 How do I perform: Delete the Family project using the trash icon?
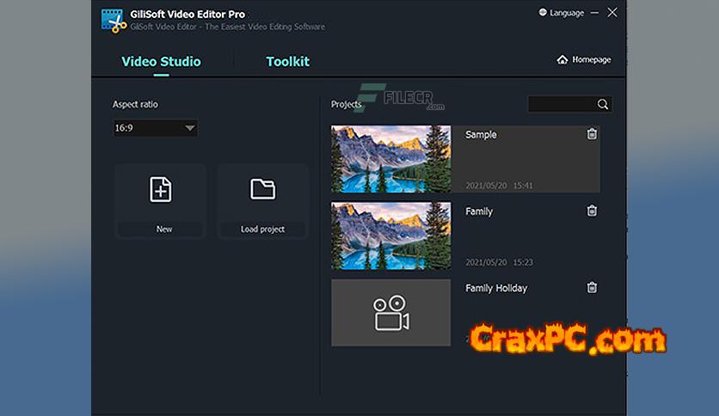tap(592, 211)
